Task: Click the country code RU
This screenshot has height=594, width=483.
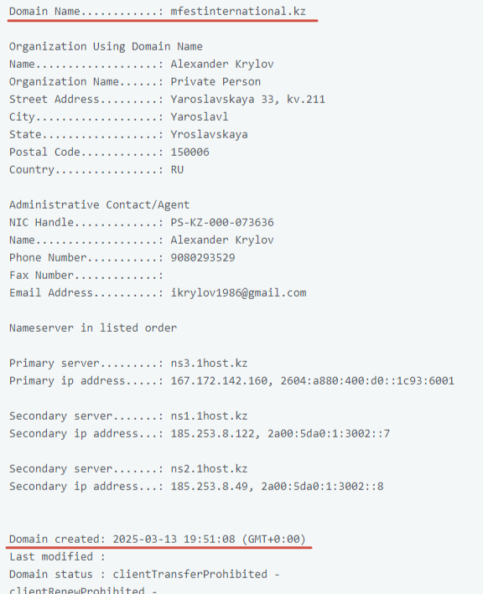Action: (x=177, y=169)
